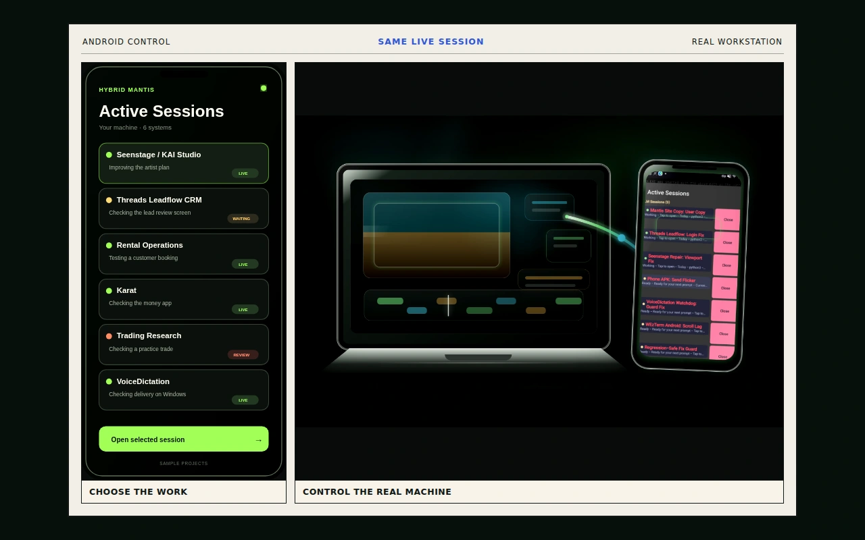Select the Karat session title
Screen dimensions: 865x540
coord(126,290)
